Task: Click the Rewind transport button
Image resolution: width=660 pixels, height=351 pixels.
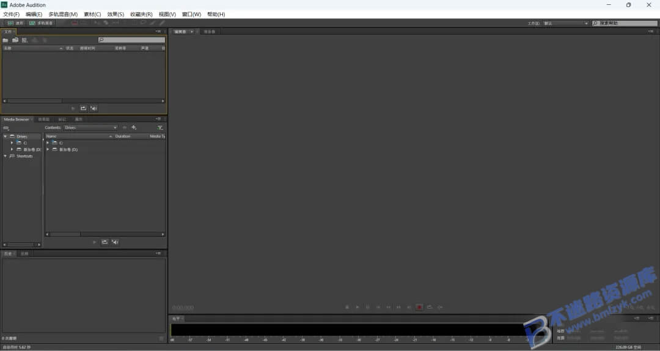Action: pos(389,307)
